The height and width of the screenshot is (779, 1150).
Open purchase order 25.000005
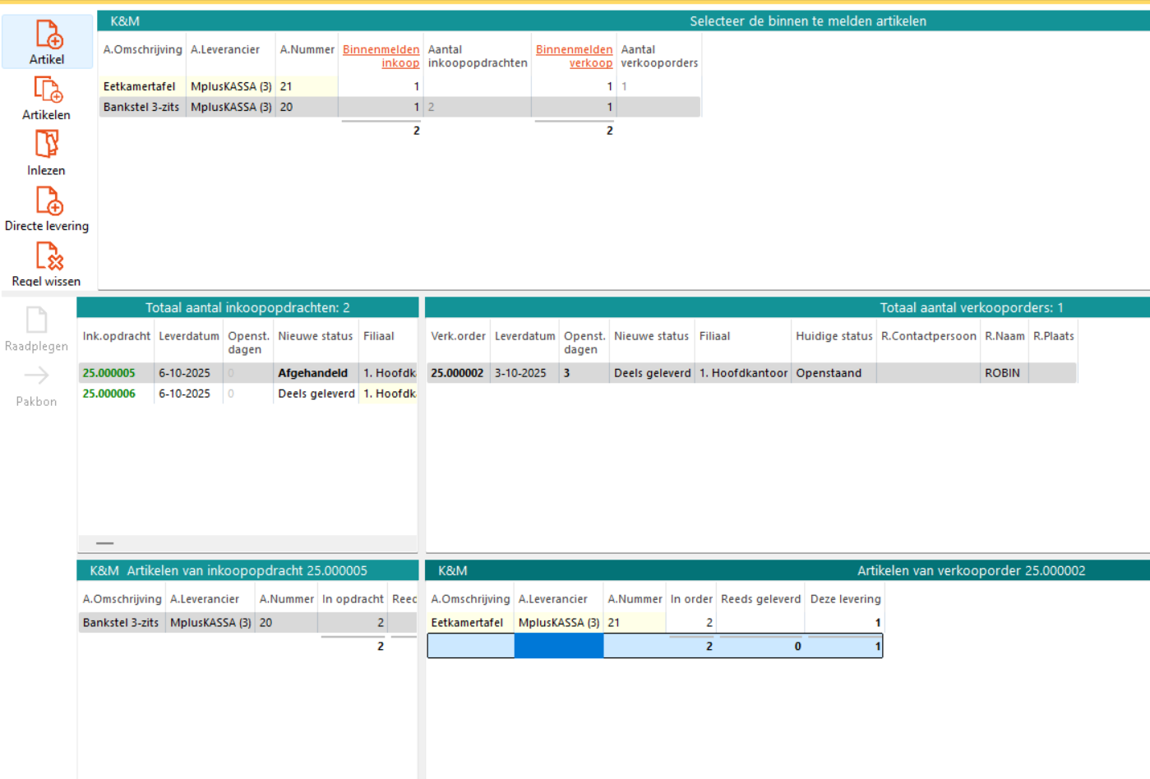[109, 373]
